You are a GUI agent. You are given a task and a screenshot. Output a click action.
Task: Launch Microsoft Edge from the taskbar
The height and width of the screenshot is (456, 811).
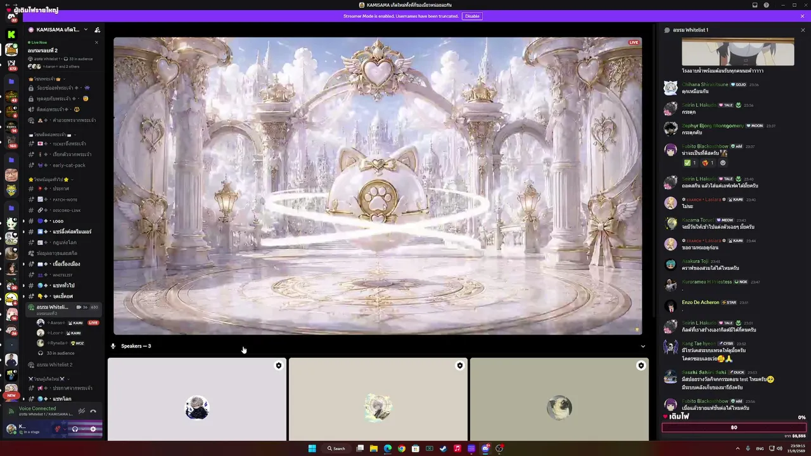point(388,448)
